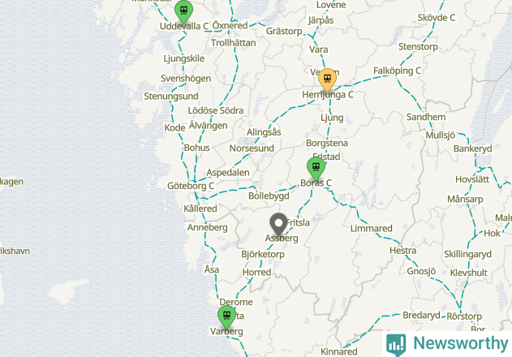Click the Newsworthy logo icon

tap(396, 345)
